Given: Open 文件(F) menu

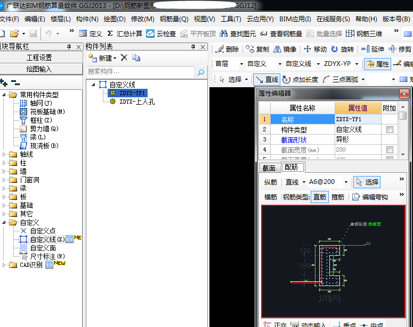Looking at the screenshot, I should coord(9,19).
